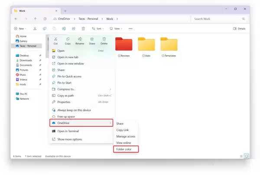Viewport: 260px width, 175px height.
Task: Click the Share icon in context menu top row
Action: pyautogui.click(x=92, y=39)
